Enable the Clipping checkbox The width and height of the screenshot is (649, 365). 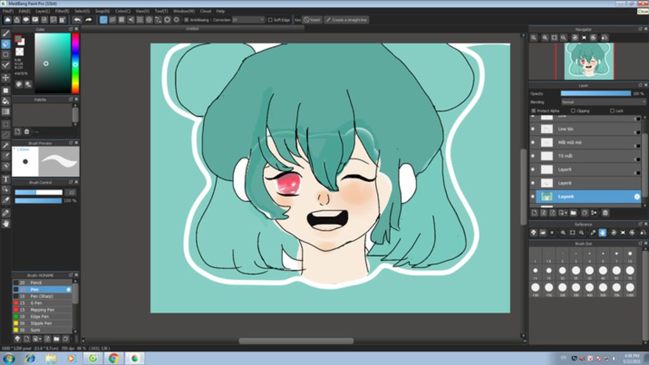(x=573, y=111)
